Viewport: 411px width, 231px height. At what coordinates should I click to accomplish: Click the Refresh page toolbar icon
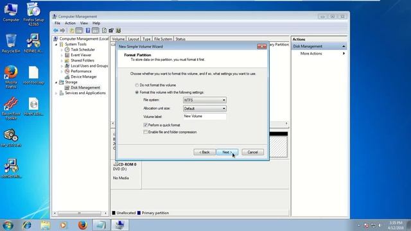pos(104,30)
